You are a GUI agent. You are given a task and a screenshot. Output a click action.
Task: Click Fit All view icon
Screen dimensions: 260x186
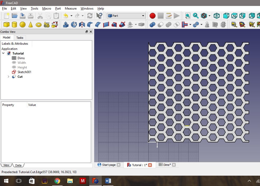pyautogui.click(x=188, y=16)
